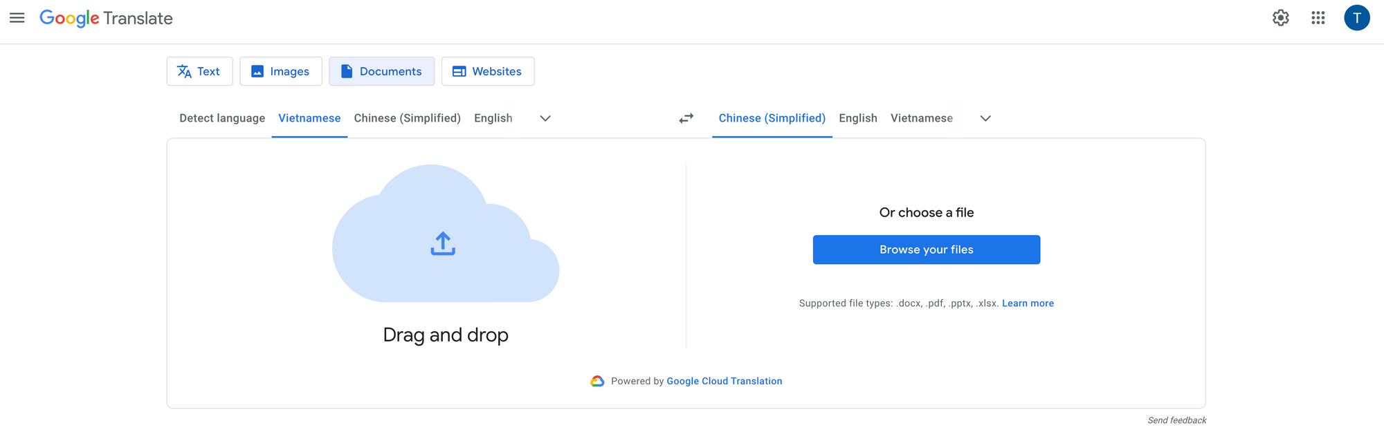Expand more source languages list
Image resolution: width=1384 pixels, height=441 pixels.
[x=545, y=119]
